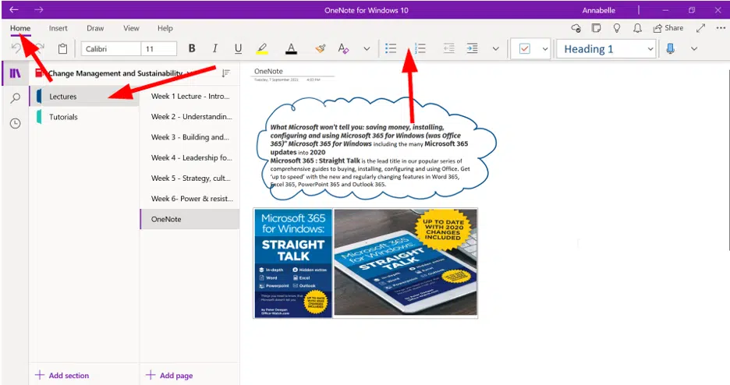Select the OneNote page in list
Image resolution: width=730 pixels, height=385 pixels.
(190, 219)
